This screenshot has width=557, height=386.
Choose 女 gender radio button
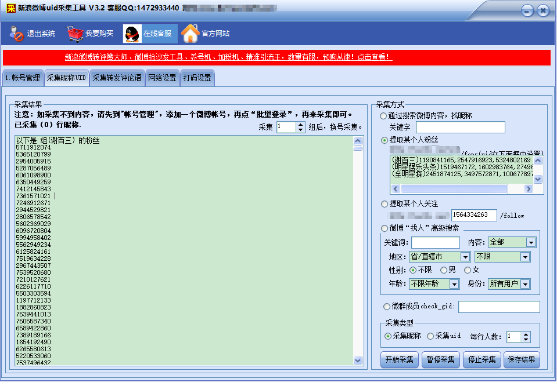tap(468, 270)
